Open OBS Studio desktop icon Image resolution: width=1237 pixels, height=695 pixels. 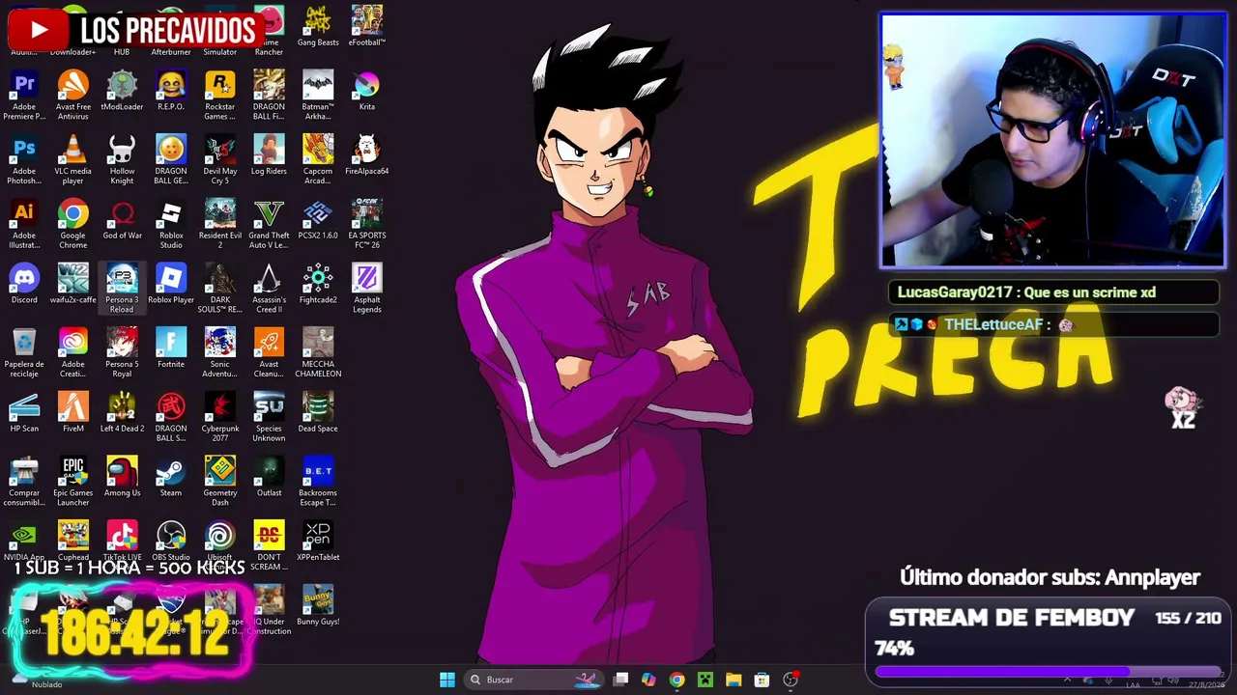click(171, 542)
